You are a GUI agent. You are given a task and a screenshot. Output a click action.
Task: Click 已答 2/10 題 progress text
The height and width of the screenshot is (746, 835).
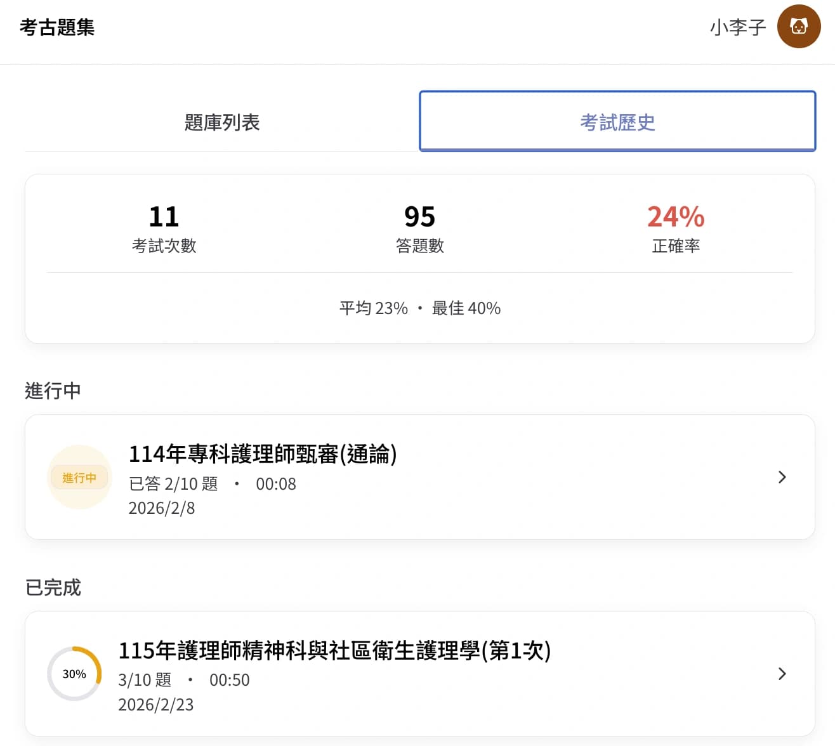[173, 484]
